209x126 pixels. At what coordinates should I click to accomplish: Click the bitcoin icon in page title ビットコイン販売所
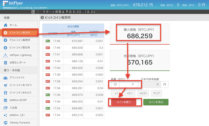click(x=42, y=18)
